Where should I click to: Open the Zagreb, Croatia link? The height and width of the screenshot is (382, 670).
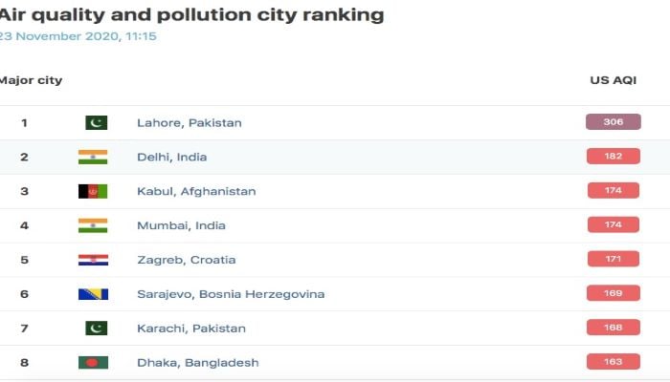tap(187, 260)
